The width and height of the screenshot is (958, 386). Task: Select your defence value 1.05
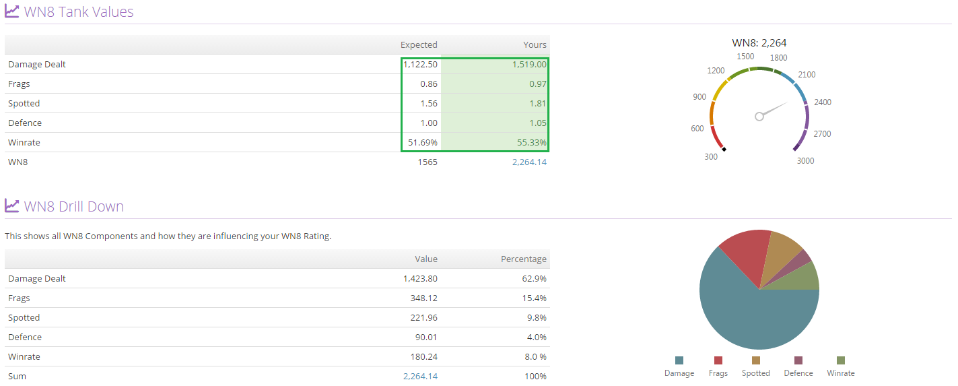click(537, 123)
